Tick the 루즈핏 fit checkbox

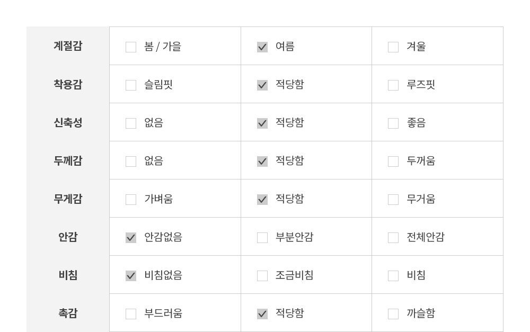(393, 85)
